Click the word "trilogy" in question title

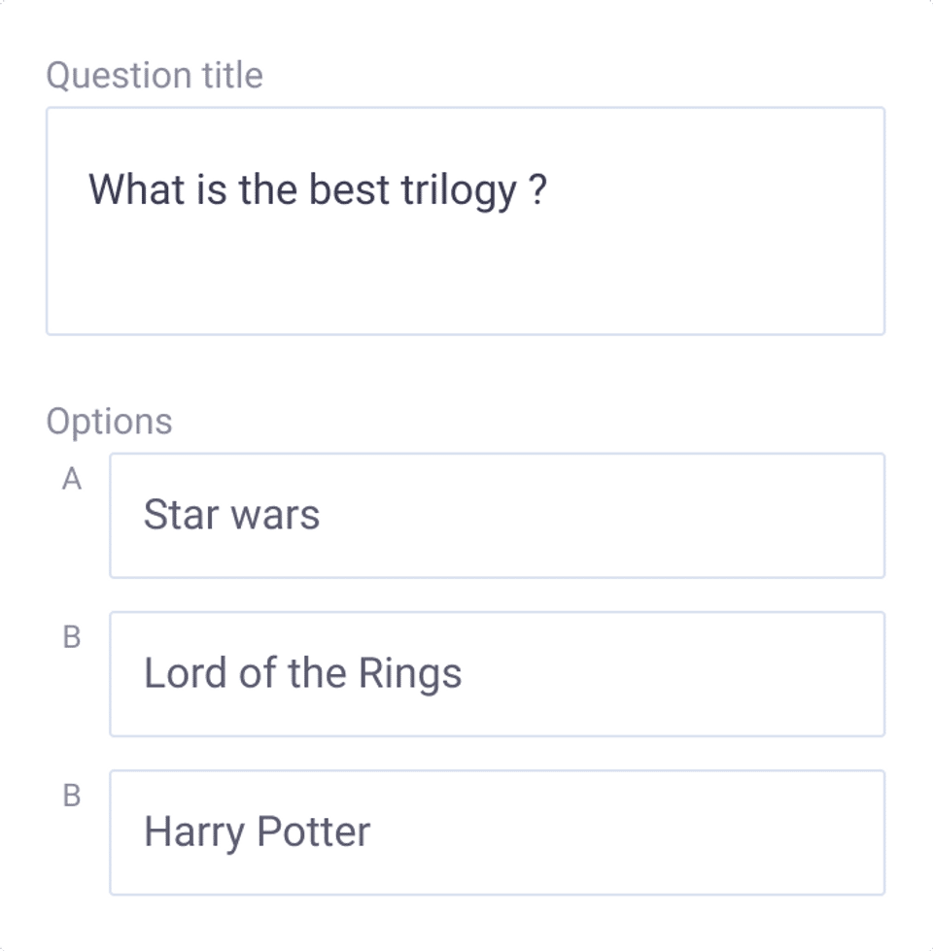click(458, 190)
